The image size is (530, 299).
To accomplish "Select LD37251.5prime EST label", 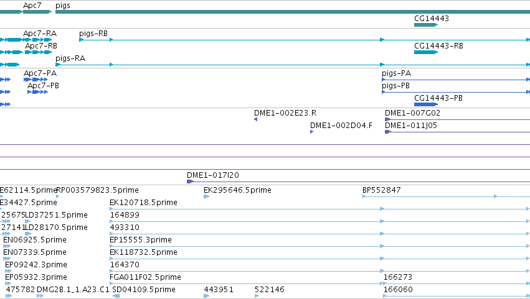I will tap(57, 215).
